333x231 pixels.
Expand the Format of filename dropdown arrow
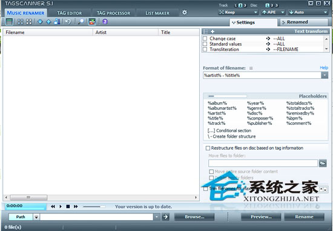[325, 75]
